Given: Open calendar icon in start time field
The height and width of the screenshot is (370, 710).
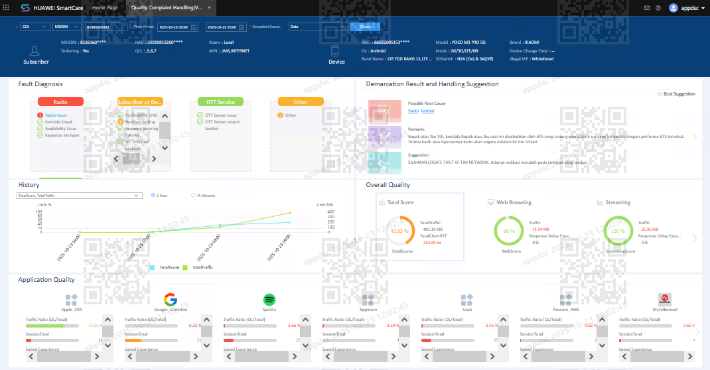Looking at the screenshot, I should tap(194, 27).
